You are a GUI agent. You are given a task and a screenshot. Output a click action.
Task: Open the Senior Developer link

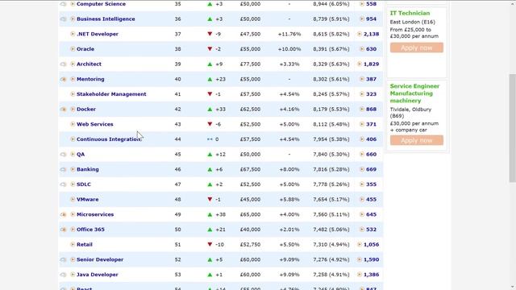pyautogui.click(x=100, y=259)
